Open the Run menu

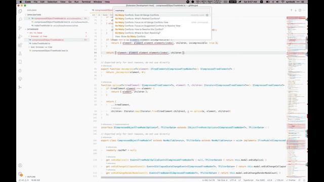pyautogui.click(x=76, y=2)
